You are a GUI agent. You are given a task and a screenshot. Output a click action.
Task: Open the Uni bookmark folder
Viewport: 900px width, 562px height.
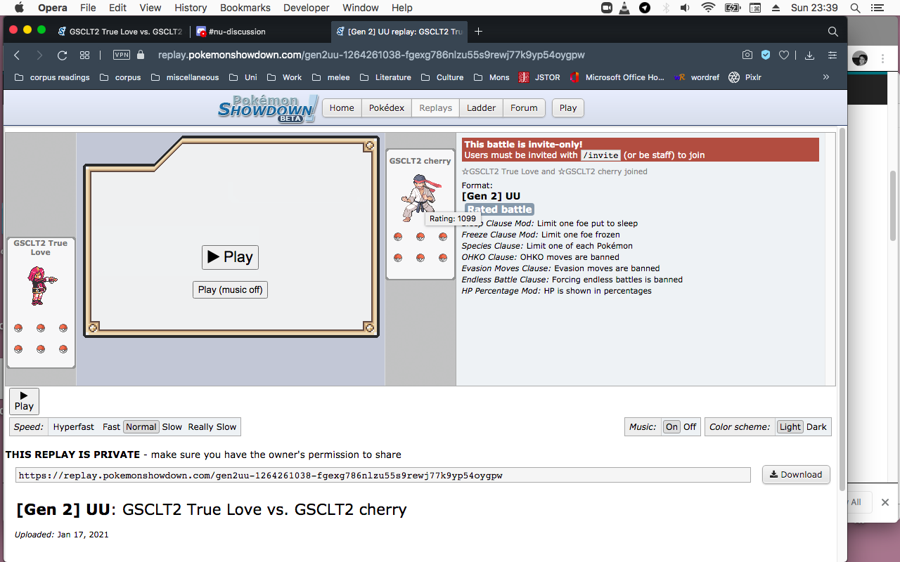click(243, 77)
